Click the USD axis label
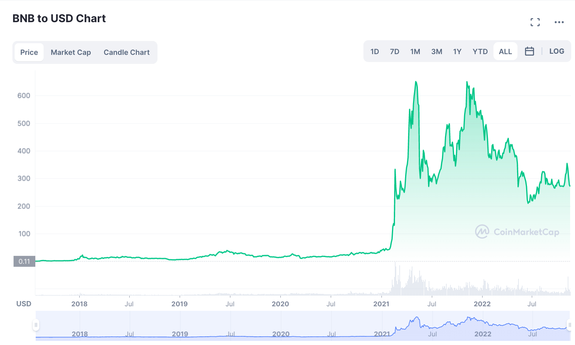 pos(24,303)
